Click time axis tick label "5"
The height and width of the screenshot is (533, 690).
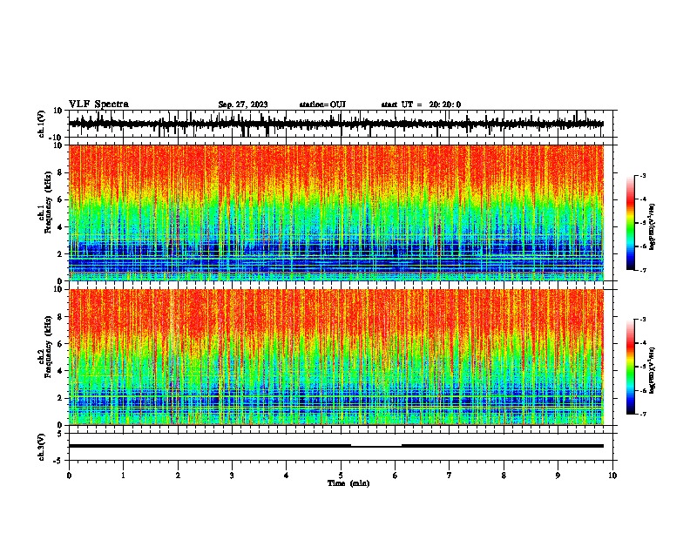point(341,476)
